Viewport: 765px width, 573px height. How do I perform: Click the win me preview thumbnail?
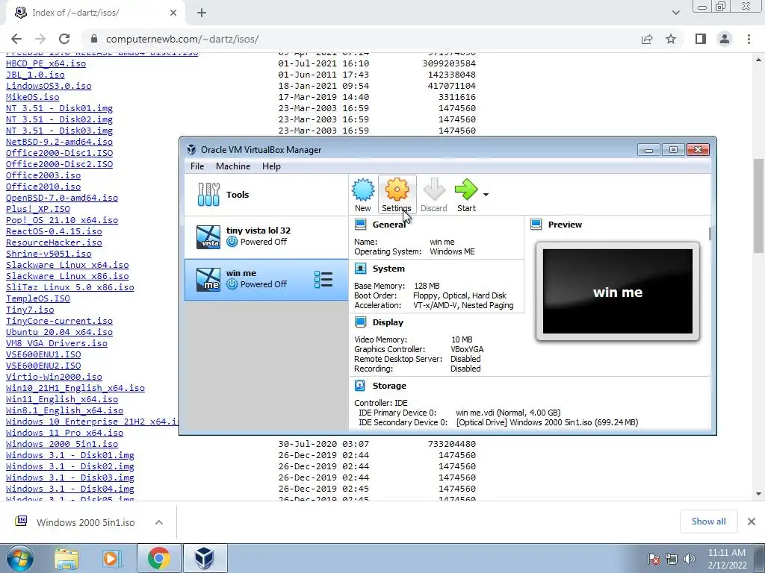click(x=618, y=292)
